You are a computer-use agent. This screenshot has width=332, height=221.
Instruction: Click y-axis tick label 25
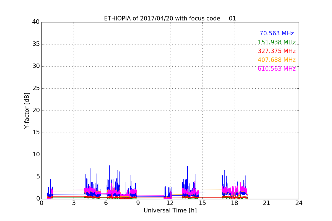(x=36, y=88)
